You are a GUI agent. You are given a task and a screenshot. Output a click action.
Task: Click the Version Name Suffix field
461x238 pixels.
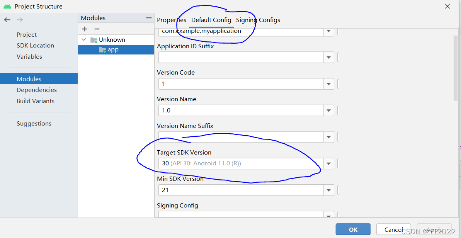point(241,137)
